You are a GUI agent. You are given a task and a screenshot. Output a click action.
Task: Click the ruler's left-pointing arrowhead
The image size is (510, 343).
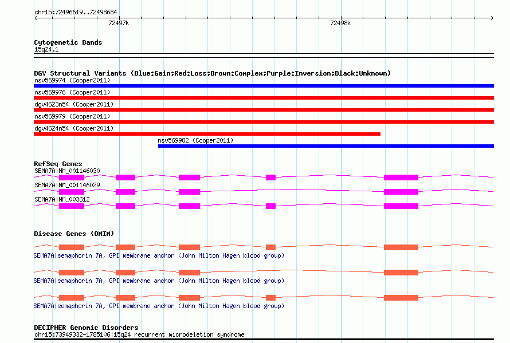point(36,18)
